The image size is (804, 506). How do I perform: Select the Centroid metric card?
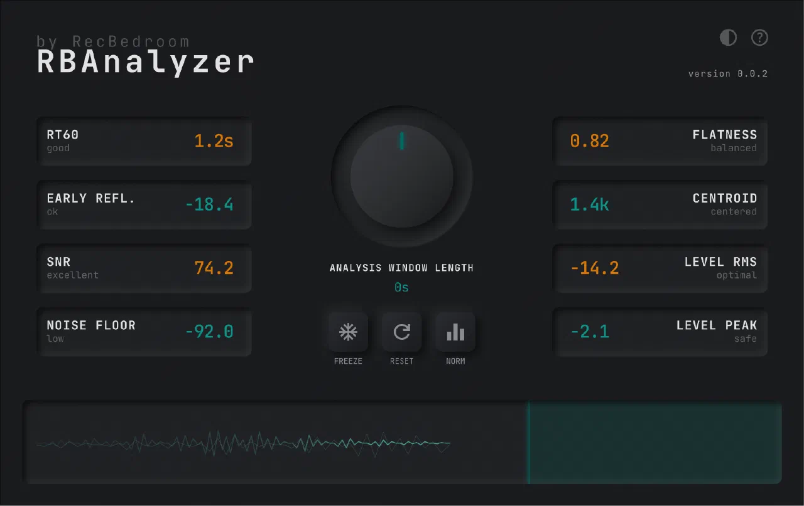[660, 204]
